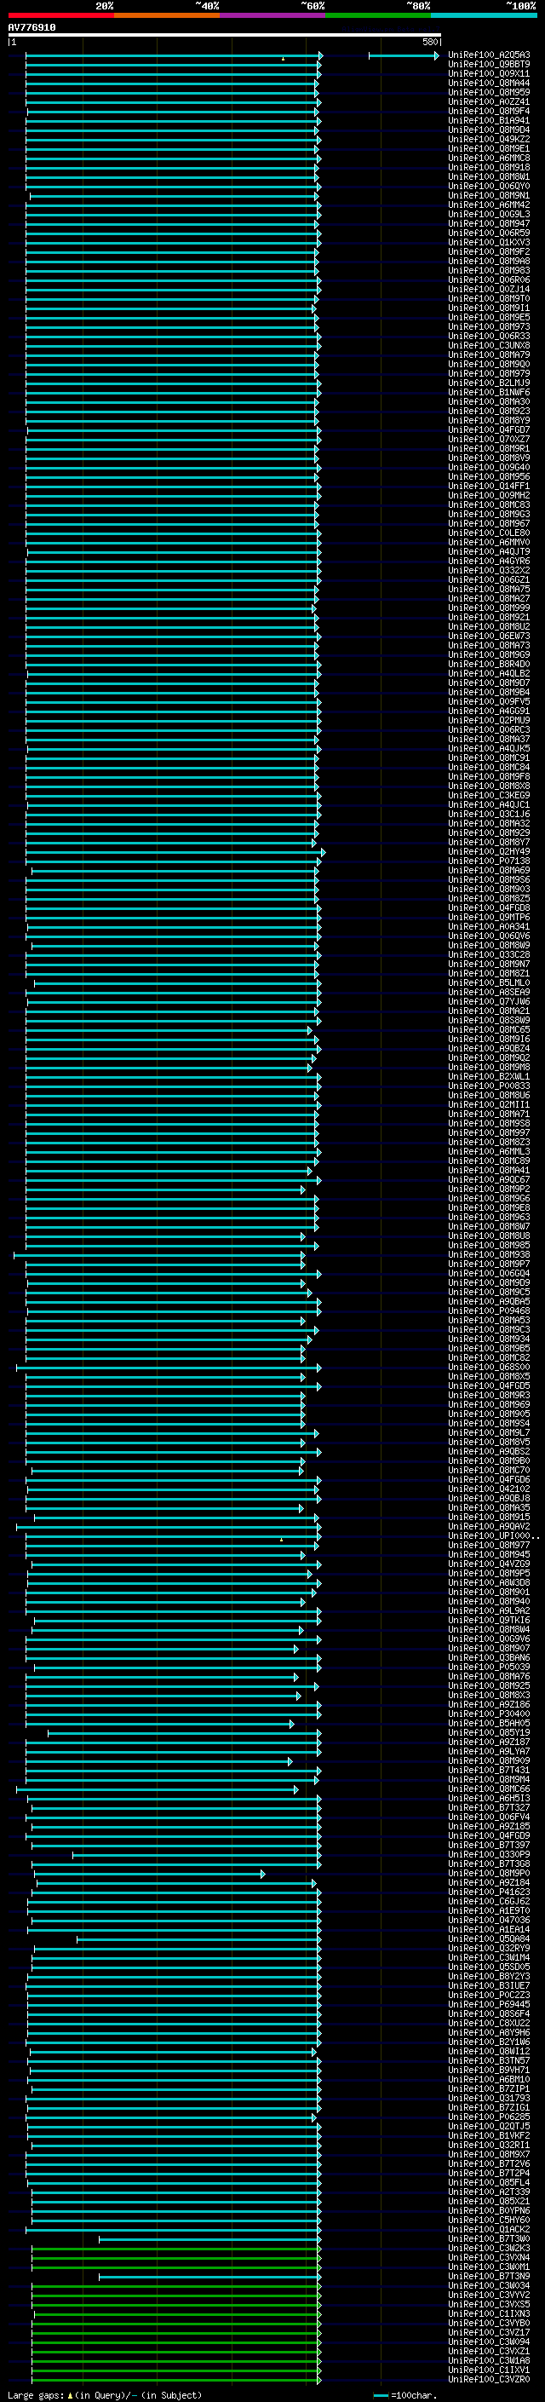The width and height of the screenshot is (545, 2402).
Task: Select hit label UniRef100_Q06R33
Action: point(489,336)
